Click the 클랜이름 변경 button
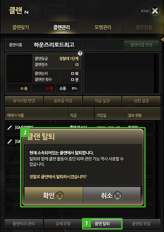Image resolution: width=164 pixels, height=232 pixels. click(141, 45)
